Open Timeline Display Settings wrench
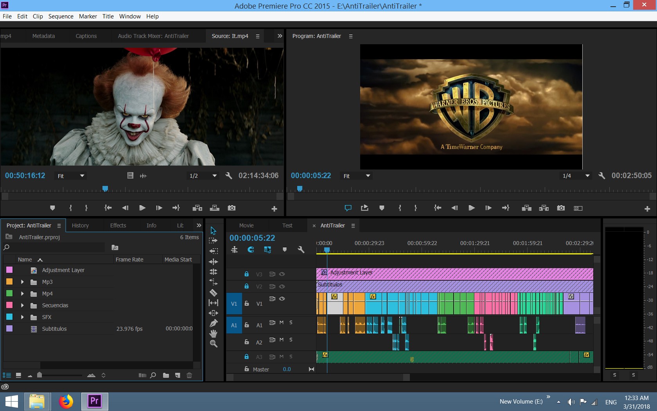The image size is (657, 411). [x=301, y=249]
